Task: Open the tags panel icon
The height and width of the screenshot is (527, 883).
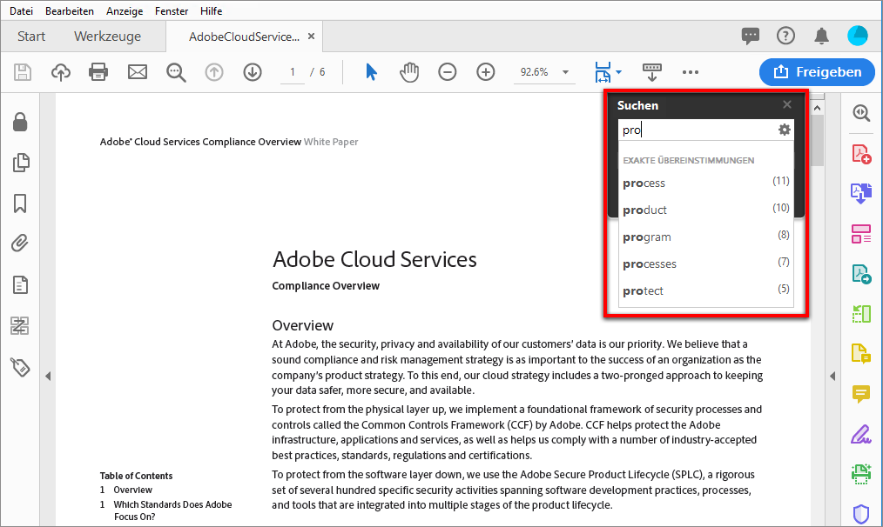Action: pyautogui.click(x=20, y=367)
